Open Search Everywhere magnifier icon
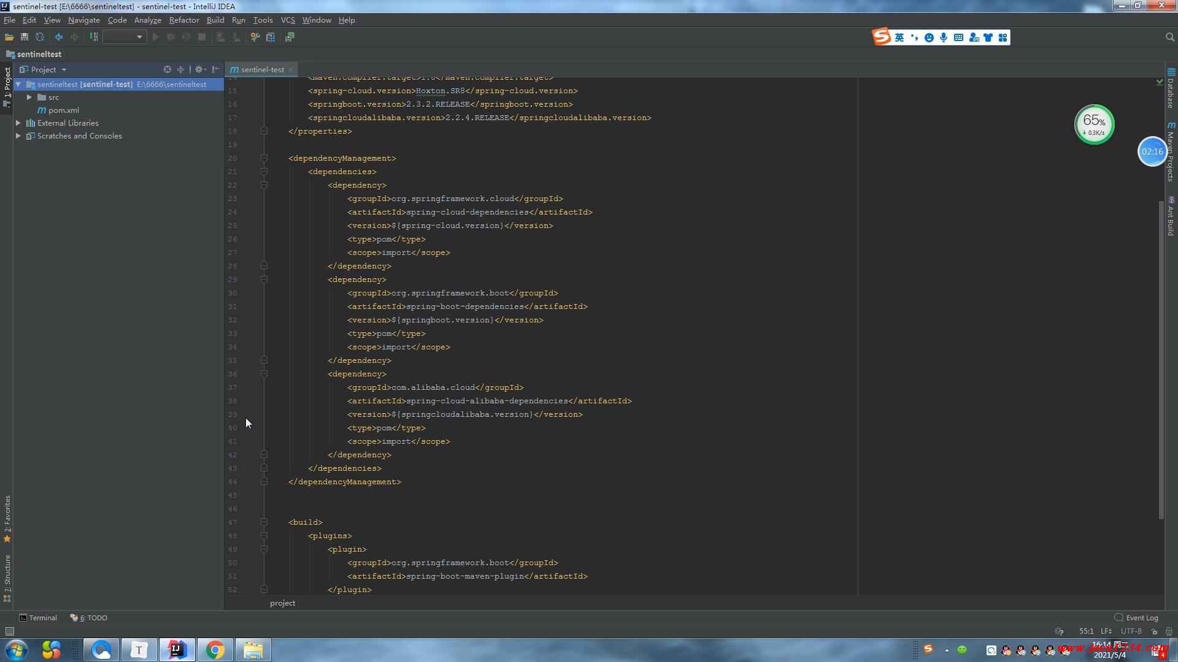Screen dimensions: 1178x662 tap(1169, 37)
